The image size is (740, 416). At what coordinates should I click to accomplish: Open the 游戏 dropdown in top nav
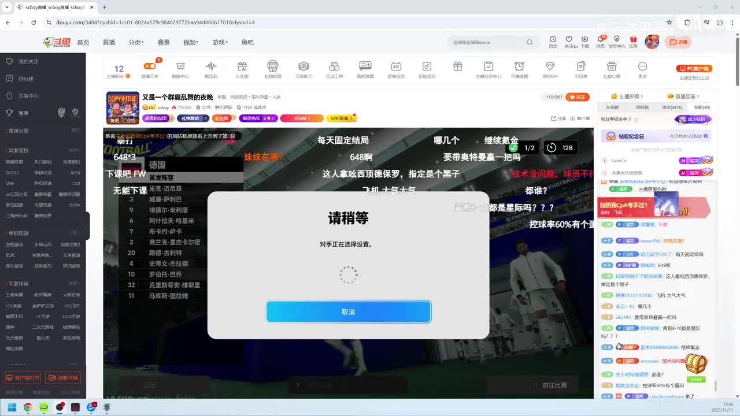pyautogui.click(x=220, y=42)
